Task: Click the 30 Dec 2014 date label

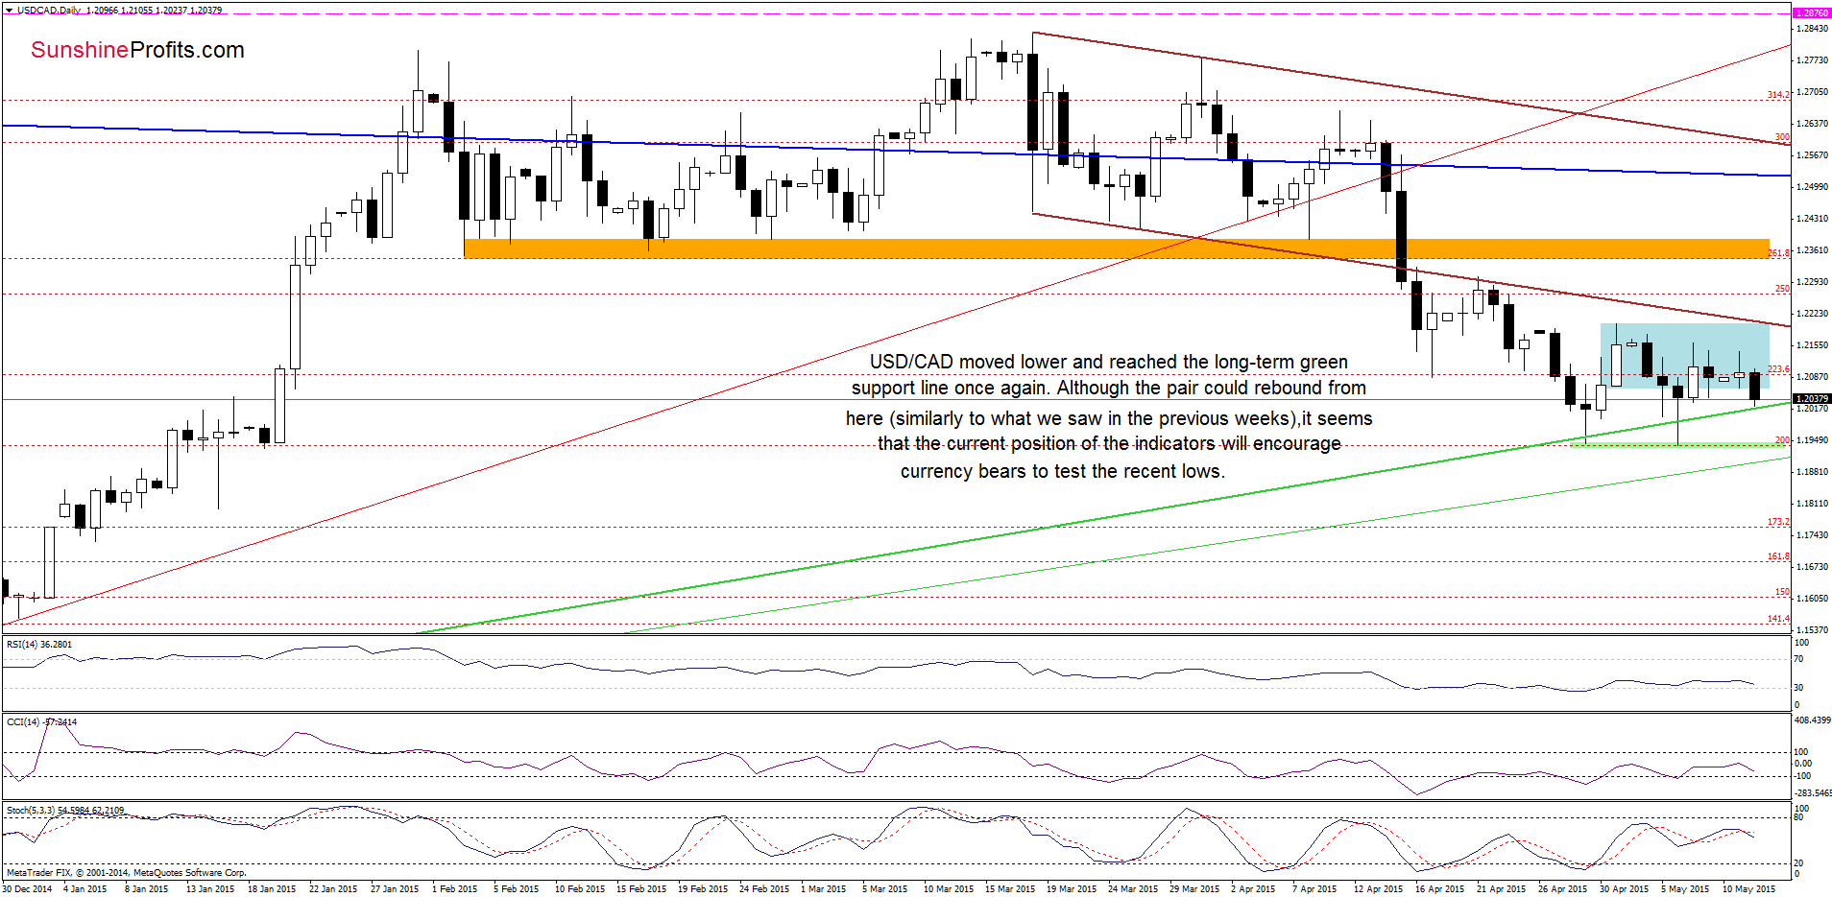Action: pyautogui.click(x=27, y=889)
